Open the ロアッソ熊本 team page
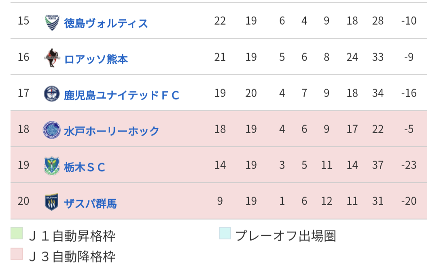Screen dimensions: 437x277 pyautogui.click(x=96, y=59)
